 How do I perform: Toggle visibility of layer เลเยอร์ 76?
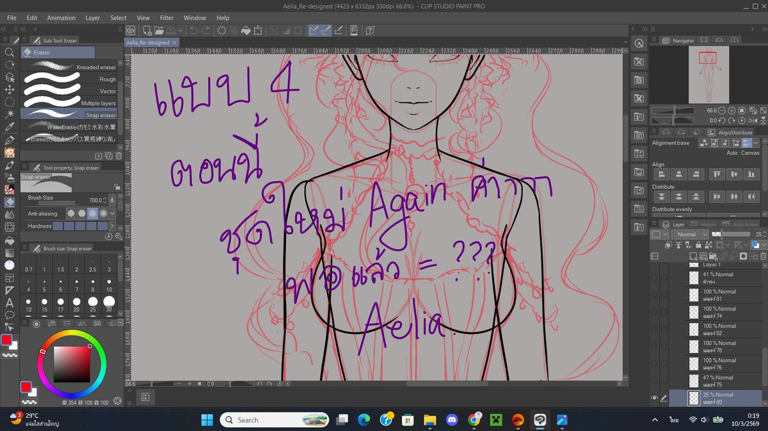click(x=655, y=364)
